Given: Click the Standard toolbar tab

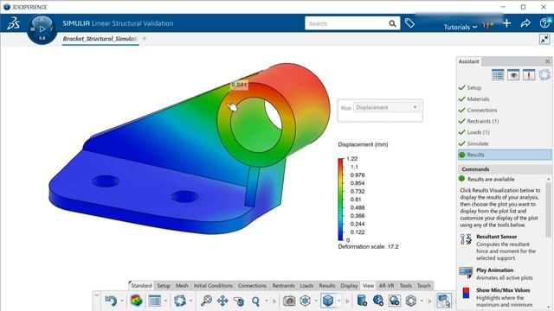Looking at the screenshot, I should coord(141,286).
